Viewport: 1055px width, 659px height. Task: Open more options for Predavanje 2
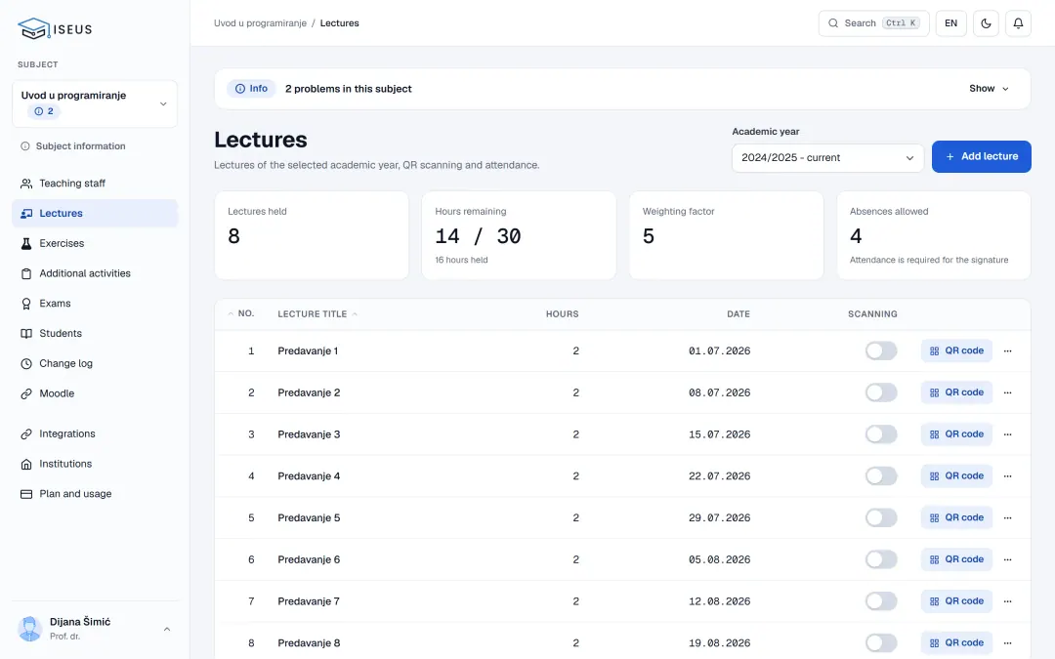1007,392
